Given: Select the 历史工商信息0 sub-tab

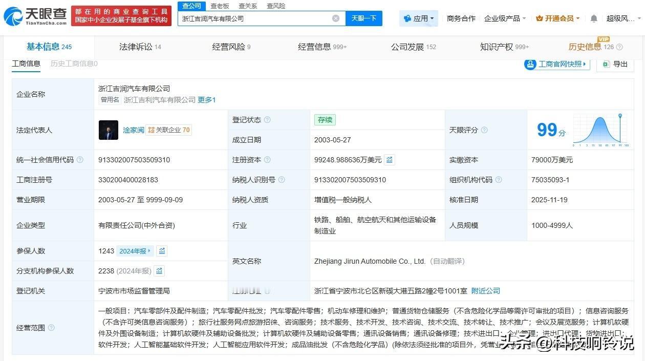Looking at the screenshot, I should pyautogui.click(x=74, y=63).
